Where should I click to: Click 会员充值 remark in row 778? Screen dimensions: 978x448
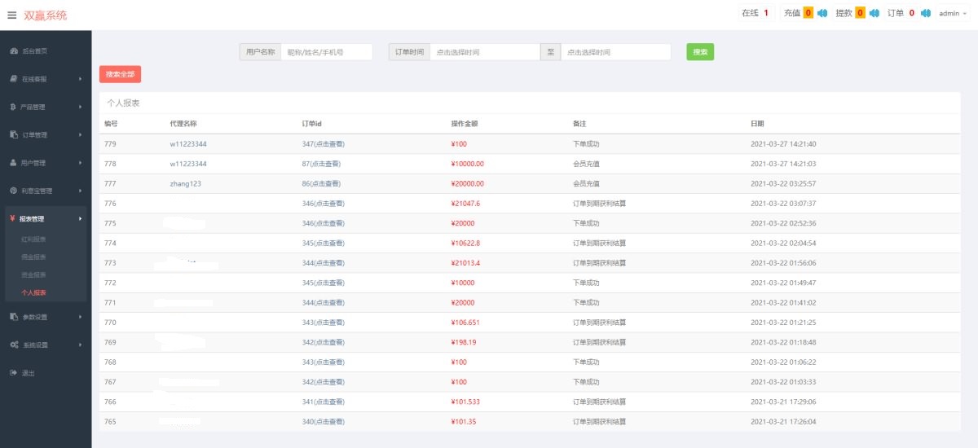pos(586,164)
